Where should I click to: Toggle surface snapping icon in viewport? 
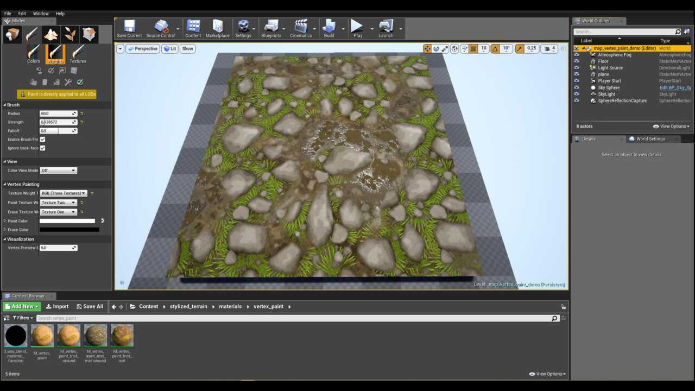(x=464, y=48)
